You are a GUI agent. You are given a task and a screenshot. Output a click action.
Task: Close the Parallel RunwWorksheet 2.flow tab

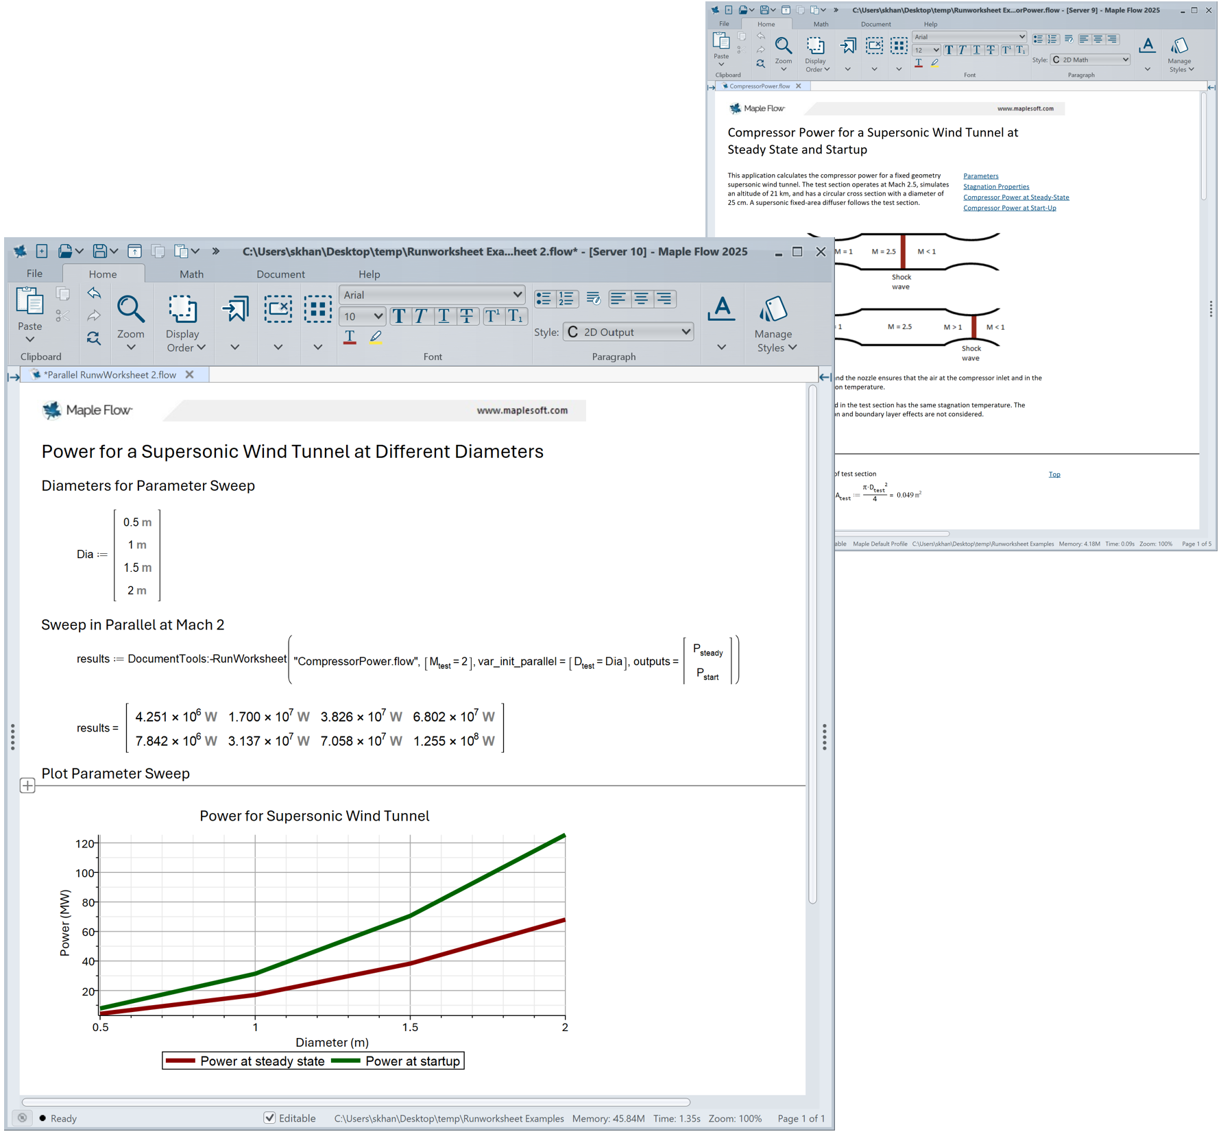tap(190, 375)
